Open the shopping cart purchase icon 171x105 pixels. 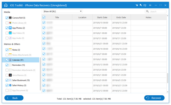click(x=137, y=5)
